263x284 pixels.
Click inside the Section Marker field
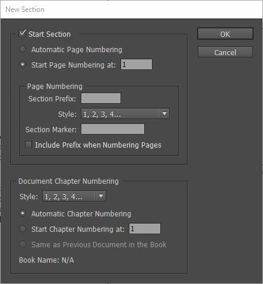(x=113, y=129)
